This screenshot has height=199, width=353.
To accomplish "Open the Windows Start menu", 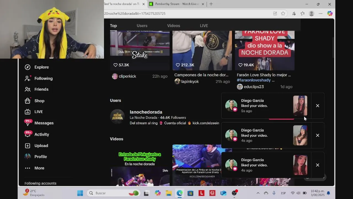I will 80,193.
